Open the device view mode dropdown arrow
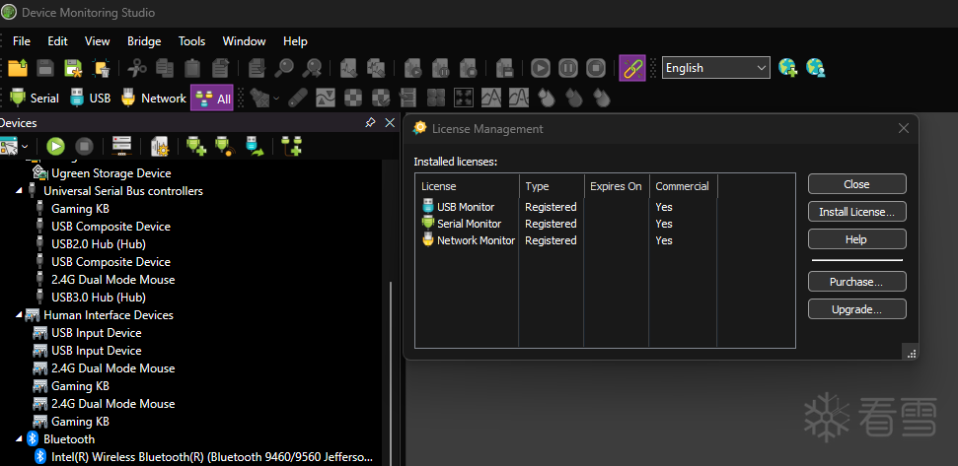 tap(25, 147)
